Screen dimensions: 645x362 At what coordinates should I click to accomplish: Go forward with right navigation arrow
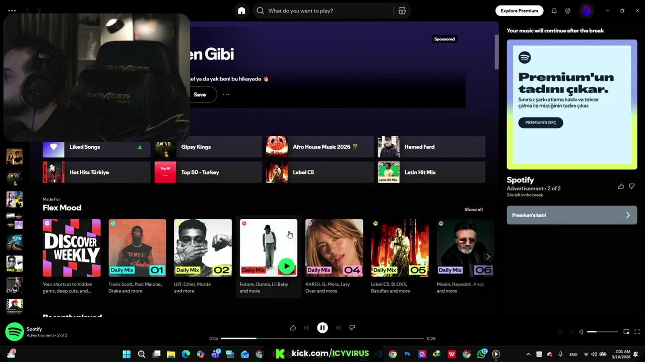point(39,11)
